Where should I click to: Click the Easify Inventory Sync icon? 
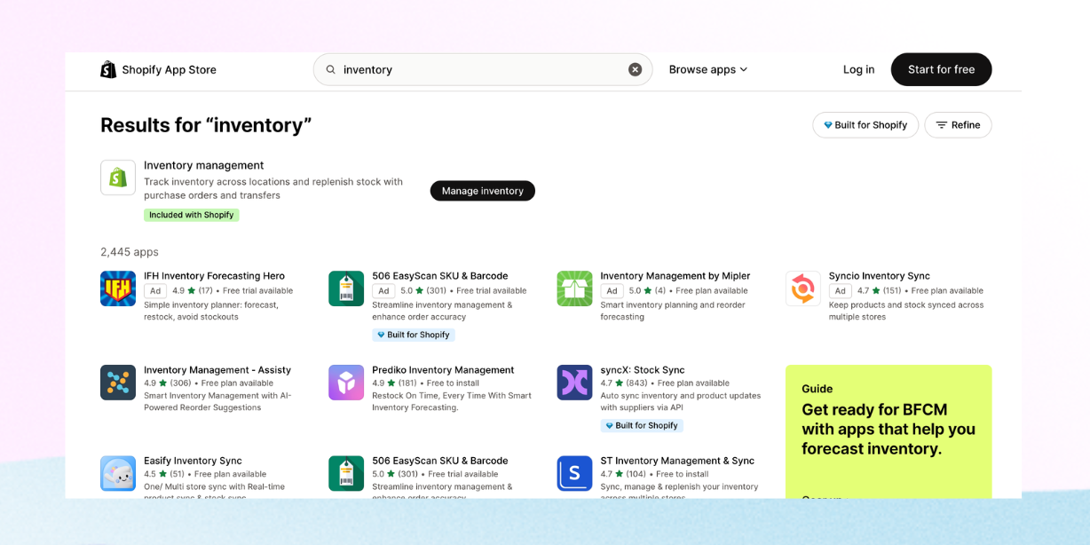point(118,473)
